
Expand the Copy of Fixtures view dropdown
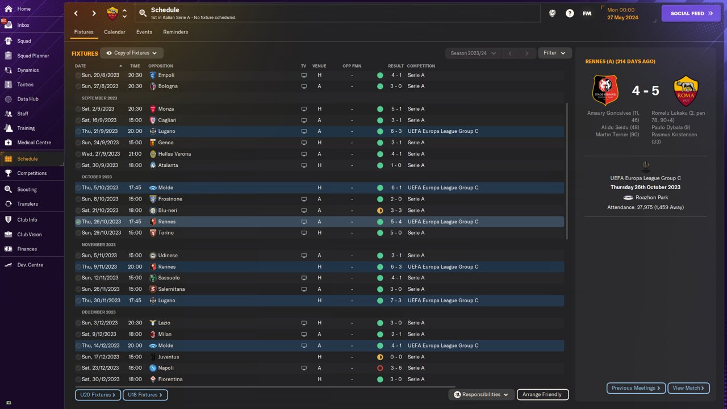coord(132,53)
